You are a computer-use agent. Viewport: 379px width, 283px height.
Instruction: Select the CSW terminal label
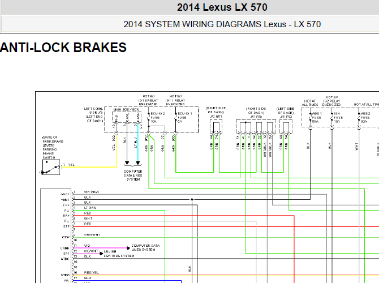66,237
